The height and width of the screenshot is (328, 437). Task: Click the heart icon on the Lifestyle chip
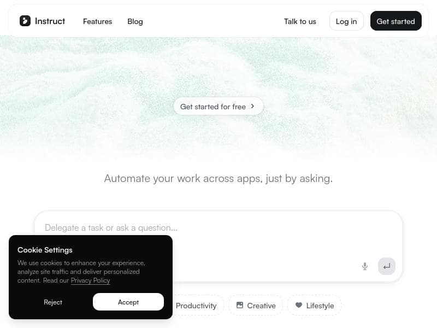299,305
